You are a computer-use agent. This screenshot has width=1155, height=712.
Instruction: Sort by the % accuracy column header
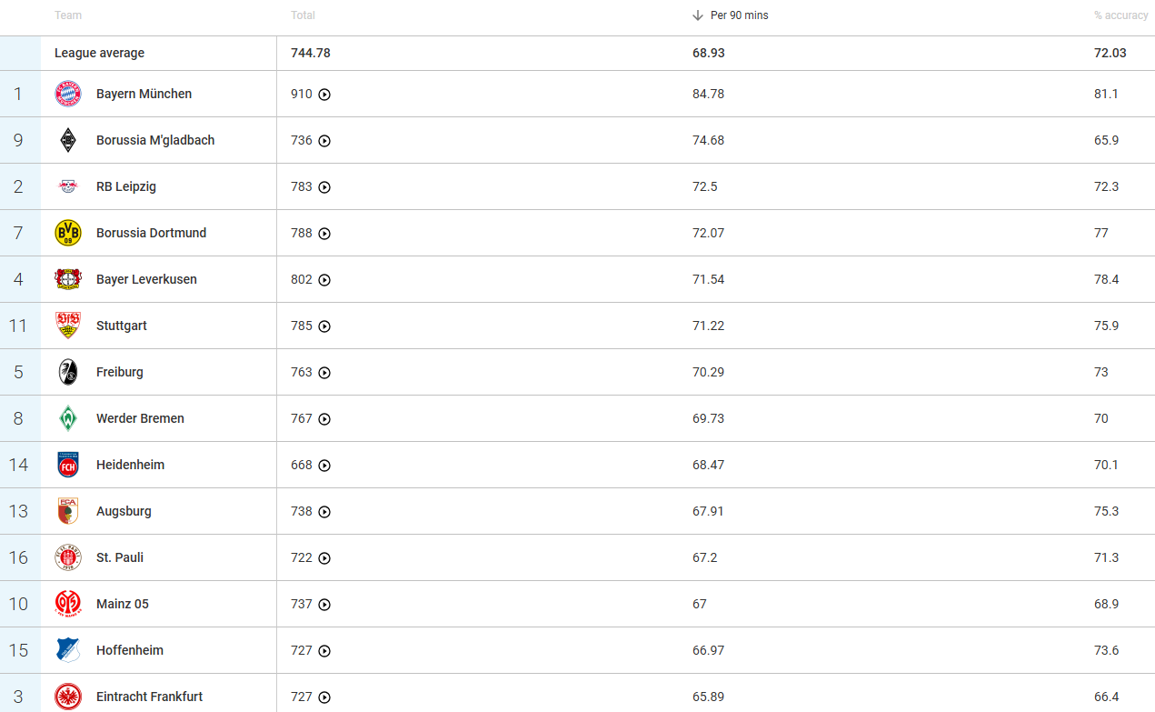pos(1120,15)
